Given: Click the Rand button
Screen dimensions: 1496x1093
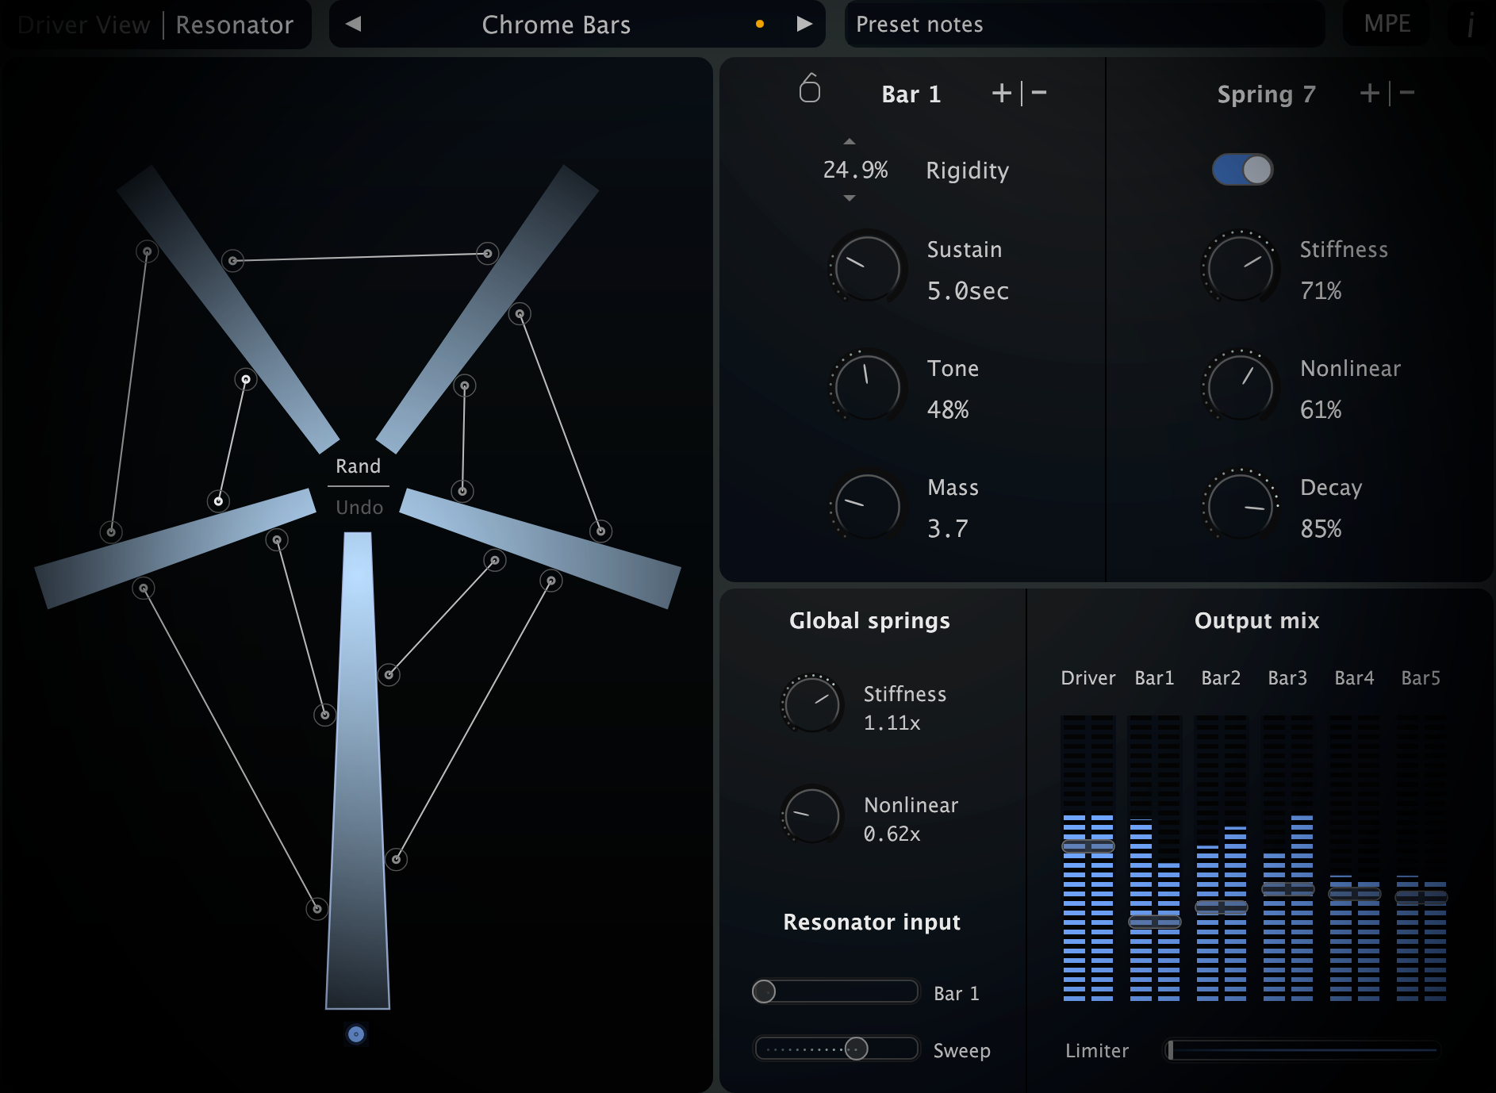Looking at the screenshot, I should (358, 466).
